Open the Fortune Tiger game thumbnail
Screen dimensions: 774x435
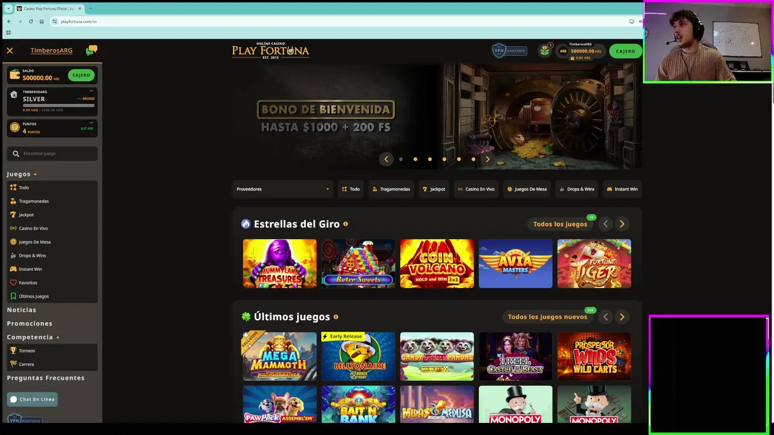click(x=594, y=263)
